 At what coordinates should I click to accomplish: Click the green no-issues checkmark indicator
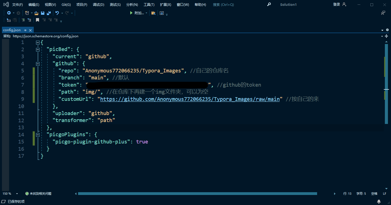(x=27, y=194)
